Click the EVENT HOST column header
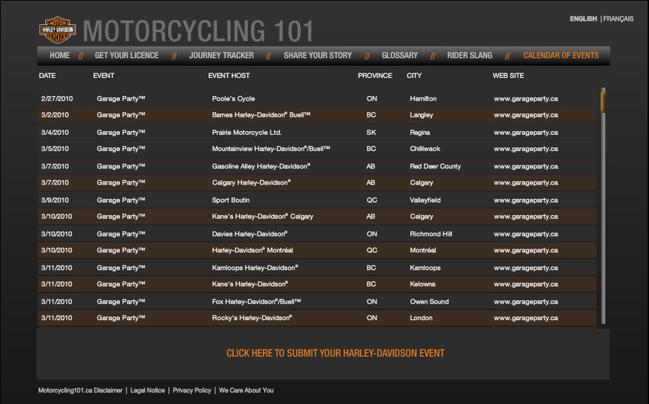Screen dimensions: 649x404 (229, 75)
